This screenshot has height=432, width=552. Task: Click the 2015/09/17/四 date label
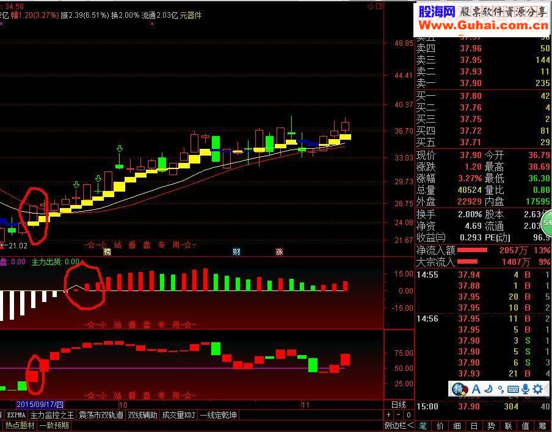[40, 405]
